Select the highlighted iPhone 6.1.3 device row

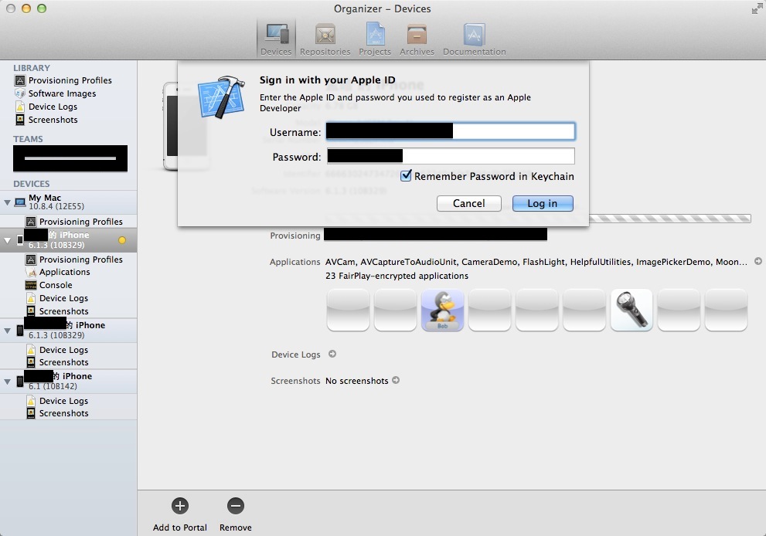(68, 240)
